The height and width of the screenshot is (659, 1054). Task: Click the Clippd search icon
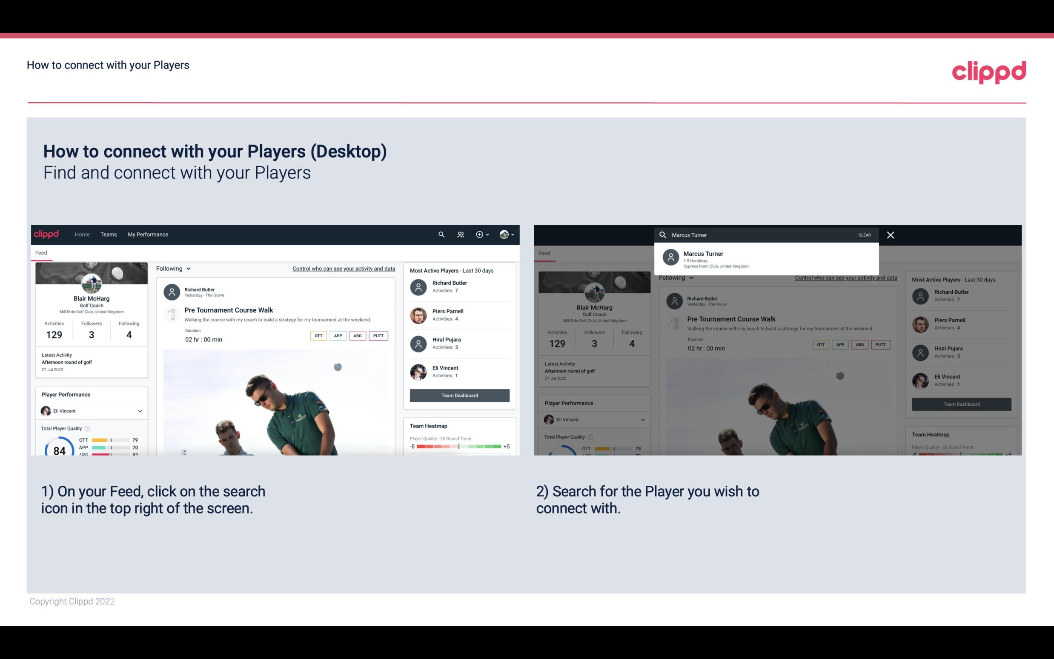pos(439,235)
